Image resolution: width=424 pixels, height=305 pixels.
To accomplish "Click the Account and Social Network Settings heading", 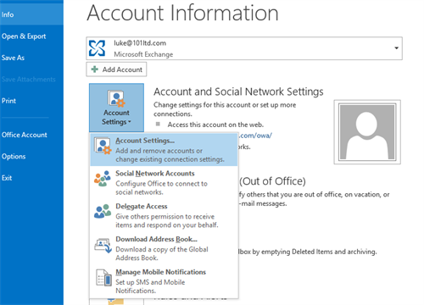I will point(238,91).
